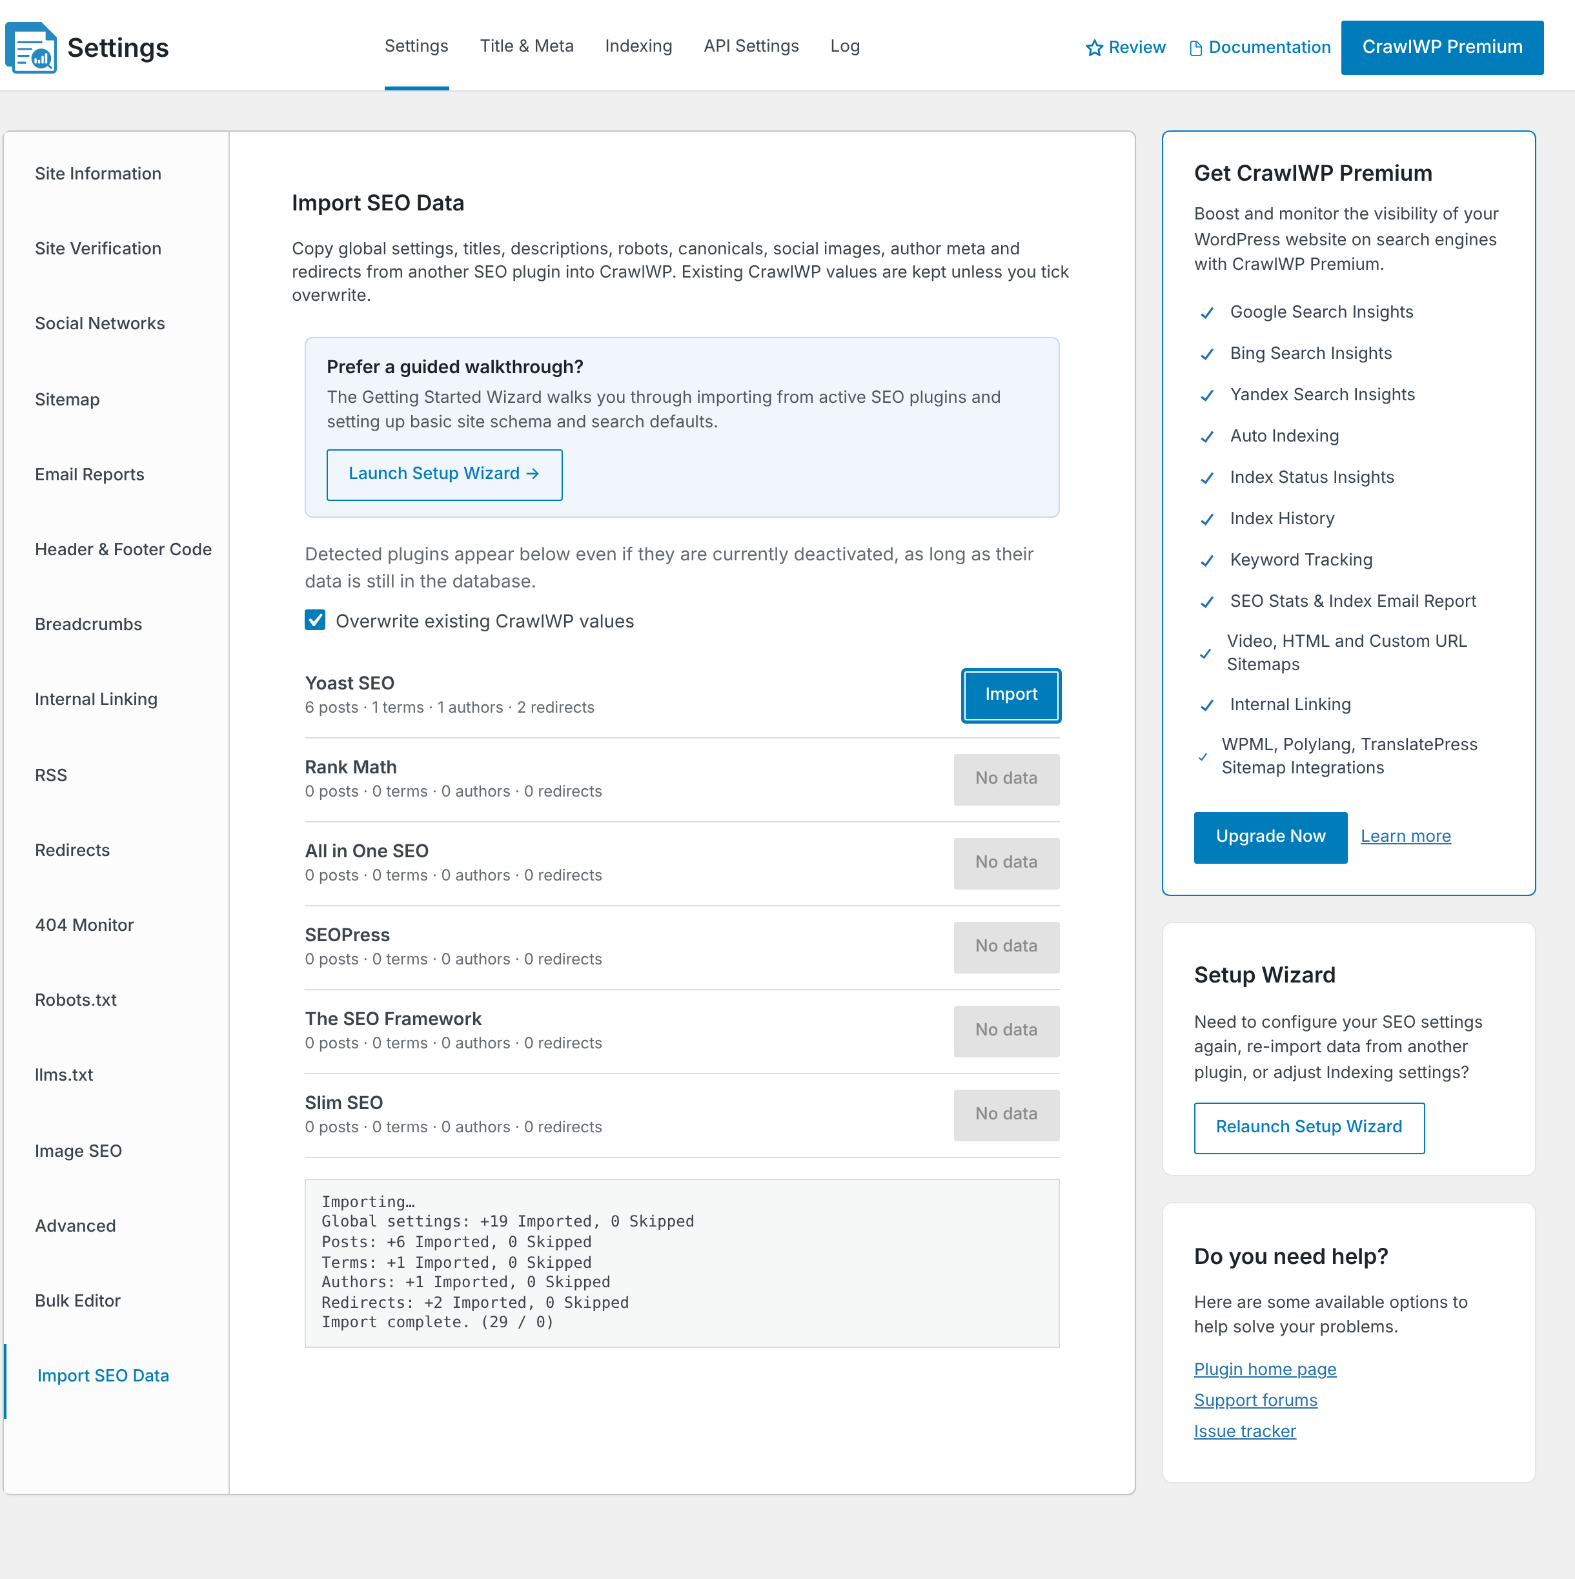Open 404 Monitor settings
The image size is (1575, 1579).
click(83, 925)
